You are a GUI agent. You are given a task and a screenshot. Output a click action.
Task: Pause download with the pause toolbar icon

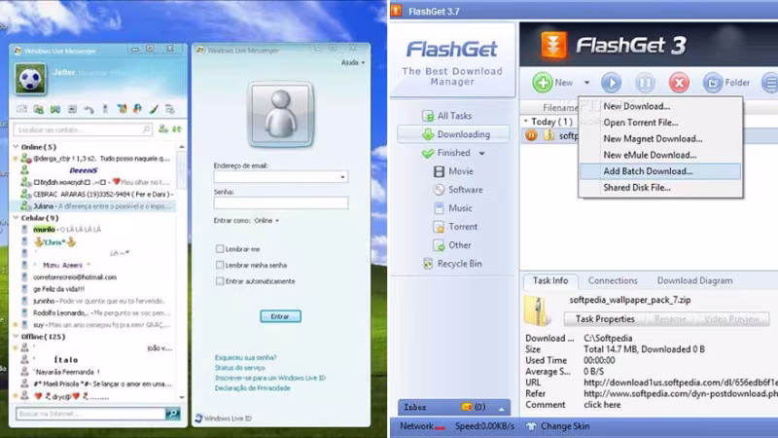click(645, 83)
